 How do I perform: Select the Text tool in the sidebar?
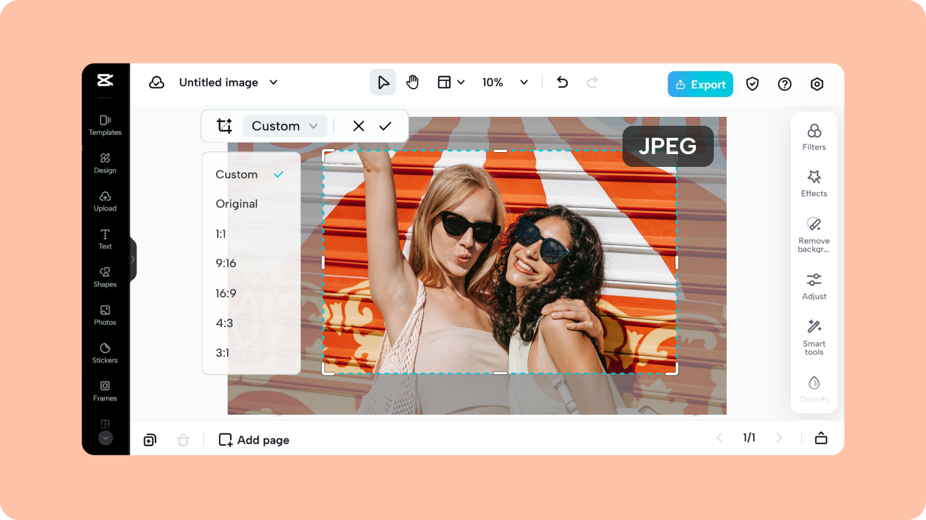click(x=105, y=239)
